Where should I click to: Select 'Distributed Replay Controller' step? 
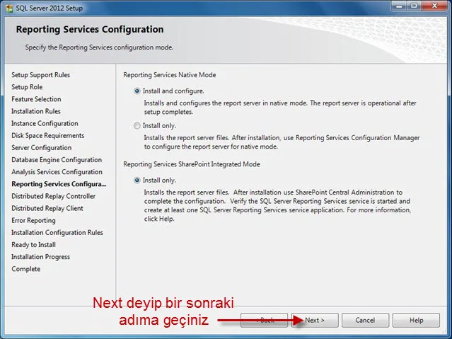pyautogui.click(x=53, y=196)
